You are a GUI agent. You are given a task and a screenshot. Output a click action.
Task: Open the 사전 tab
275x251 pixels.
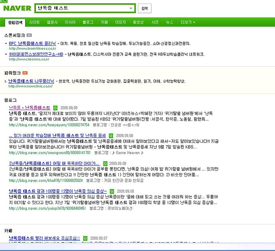click(x=155, y=22)
